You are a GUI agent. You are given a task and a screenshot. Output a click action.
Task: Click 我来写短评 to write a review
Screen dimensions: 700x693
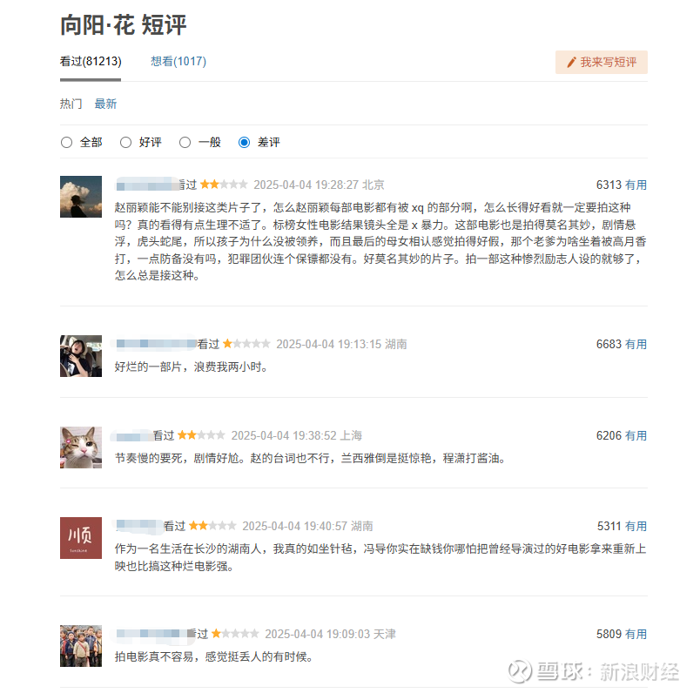(x=602, y=63)
